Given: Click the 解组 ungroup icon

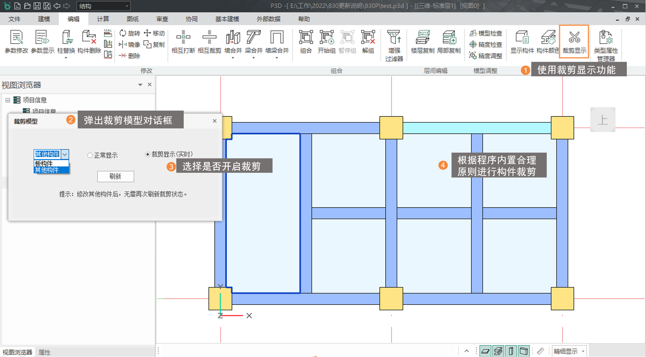Looking at the screenshot, I should point(368,42).
